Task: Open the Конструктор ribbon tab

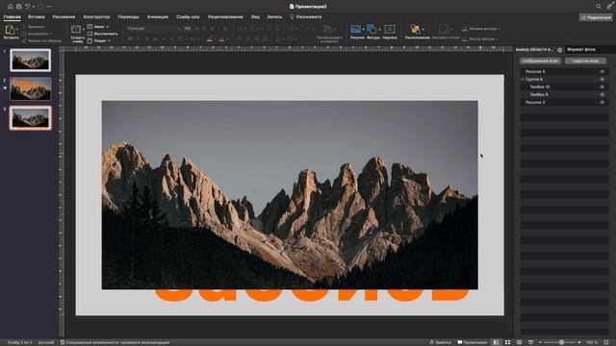Action: (96, 17)
